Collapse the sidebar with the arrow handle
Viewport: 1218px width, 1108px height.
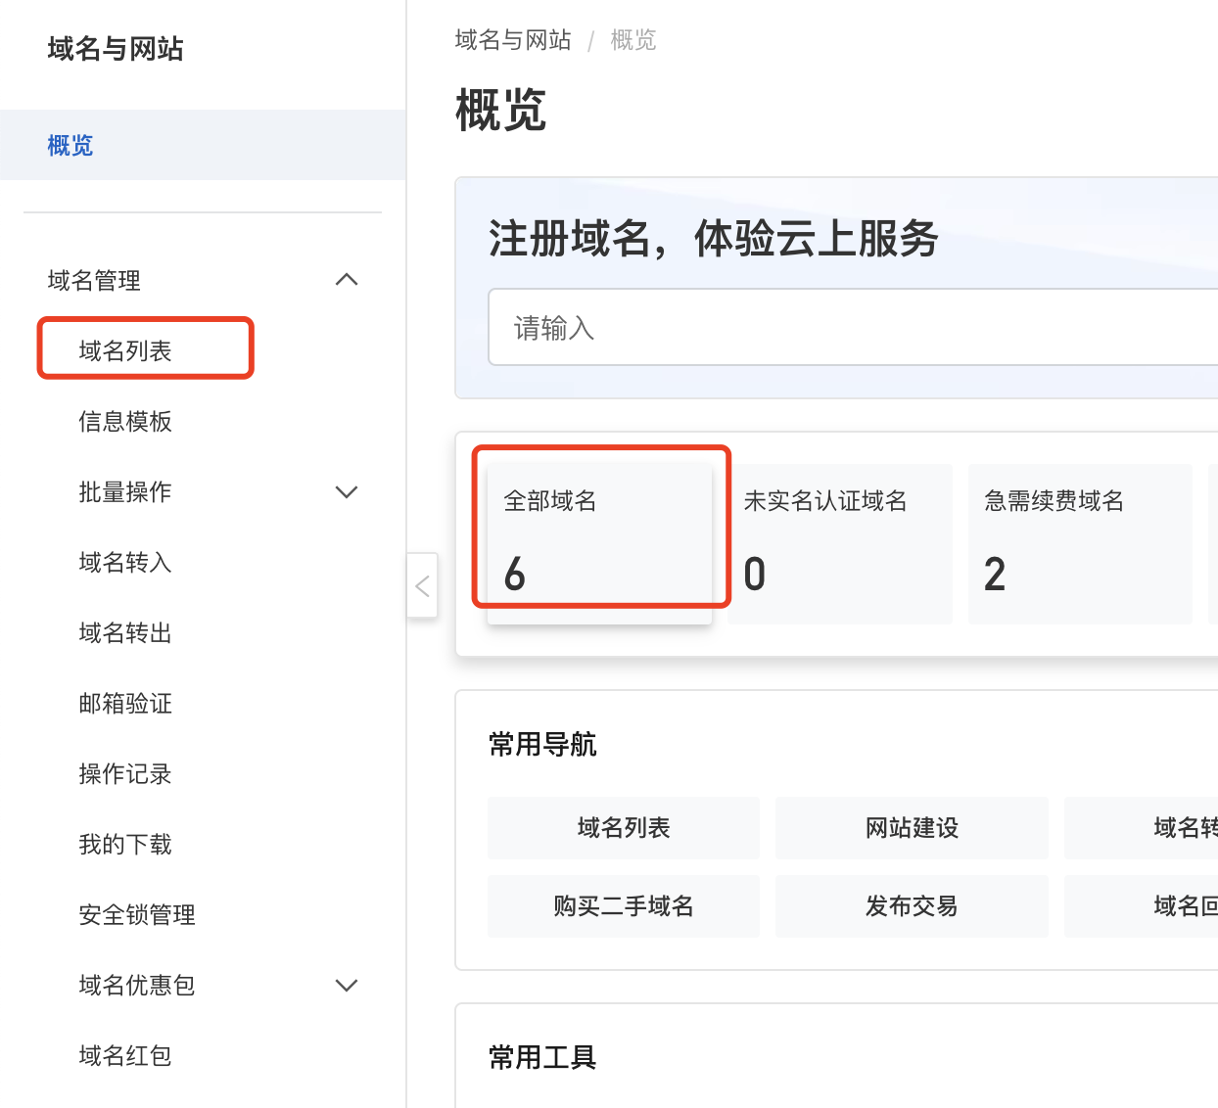click(x=422, y=585)
